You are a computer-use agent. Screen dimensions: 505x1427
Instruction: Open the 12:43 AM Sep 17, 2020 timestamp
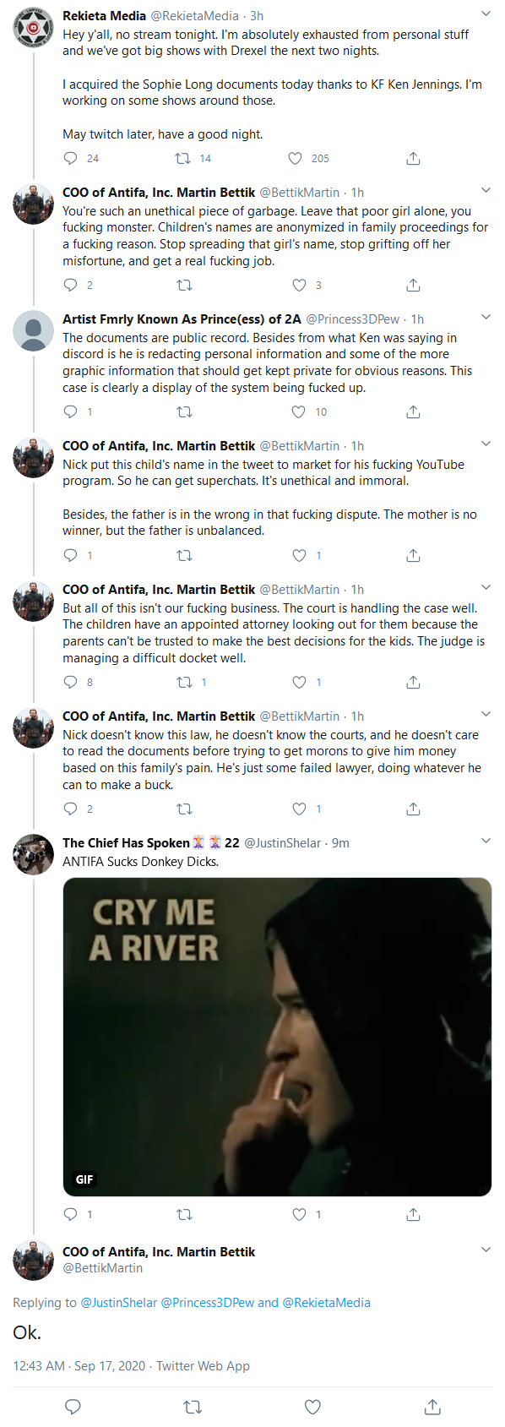coord(79,1365)
